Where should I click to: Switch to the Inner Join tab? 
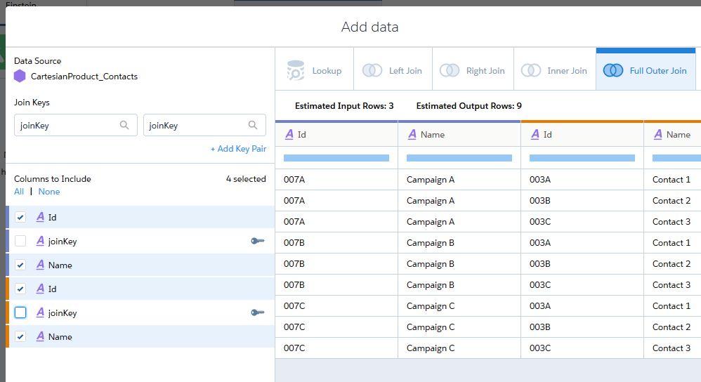(566, 70)
